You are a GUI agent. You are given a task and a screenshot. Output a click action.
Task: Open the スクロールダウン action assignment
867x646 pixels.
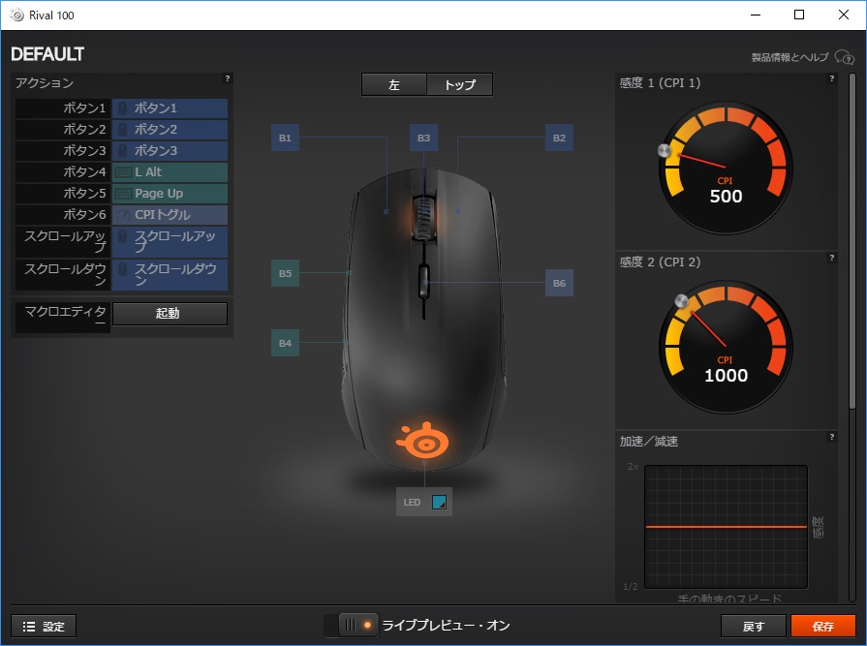[x=170, y=275]
